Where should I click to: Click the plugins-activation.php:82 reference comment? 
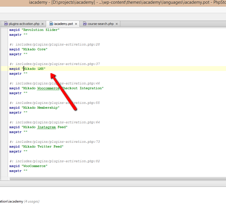(x=54, y=161)
